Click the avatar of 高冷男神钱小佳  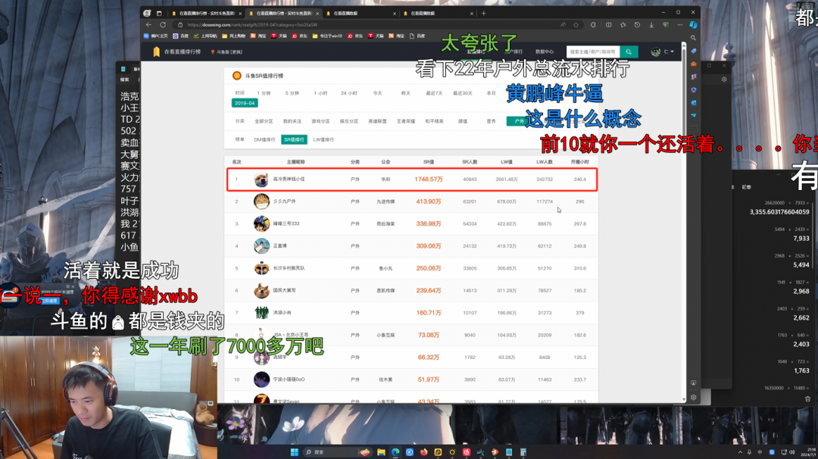pyautogui.click(x=261, y=180)
